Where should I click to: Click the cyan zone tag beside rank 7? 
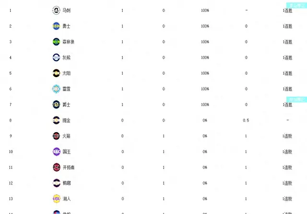pos(294,100)
